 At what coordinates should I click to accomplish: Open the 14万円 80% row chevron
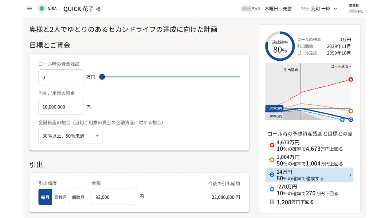(350, 175)
